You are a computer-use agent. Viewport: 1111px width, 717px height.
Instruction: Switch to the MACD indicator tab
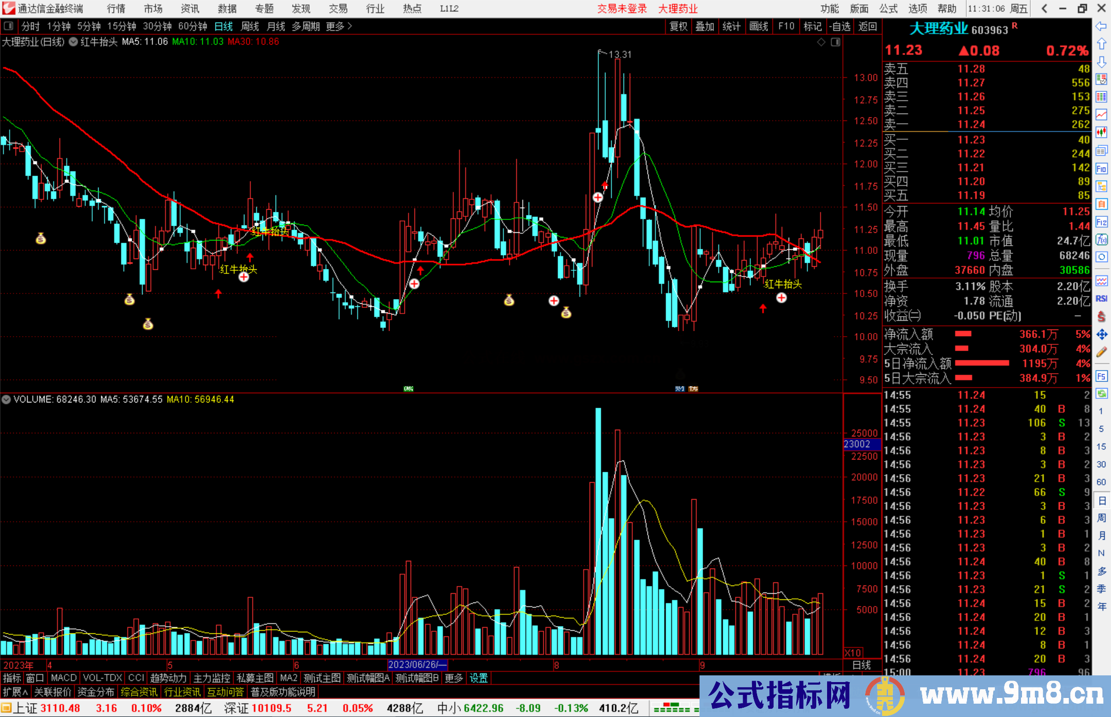64,678
